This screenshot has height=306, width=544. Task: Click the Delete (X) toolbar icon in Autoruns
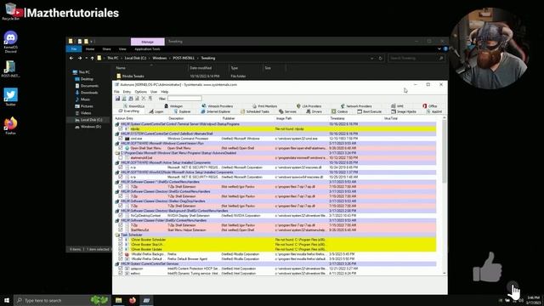(144, 99)
